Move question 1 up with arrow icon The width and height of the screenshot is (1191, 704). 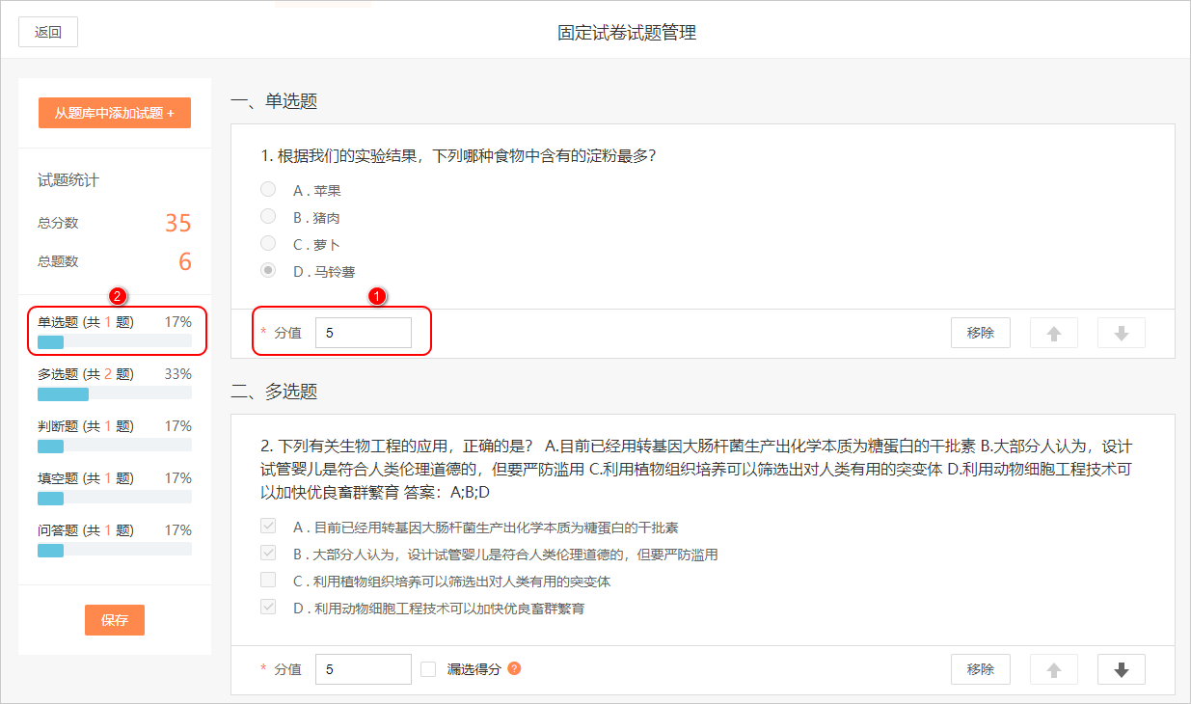click(x=1054, y=333)
